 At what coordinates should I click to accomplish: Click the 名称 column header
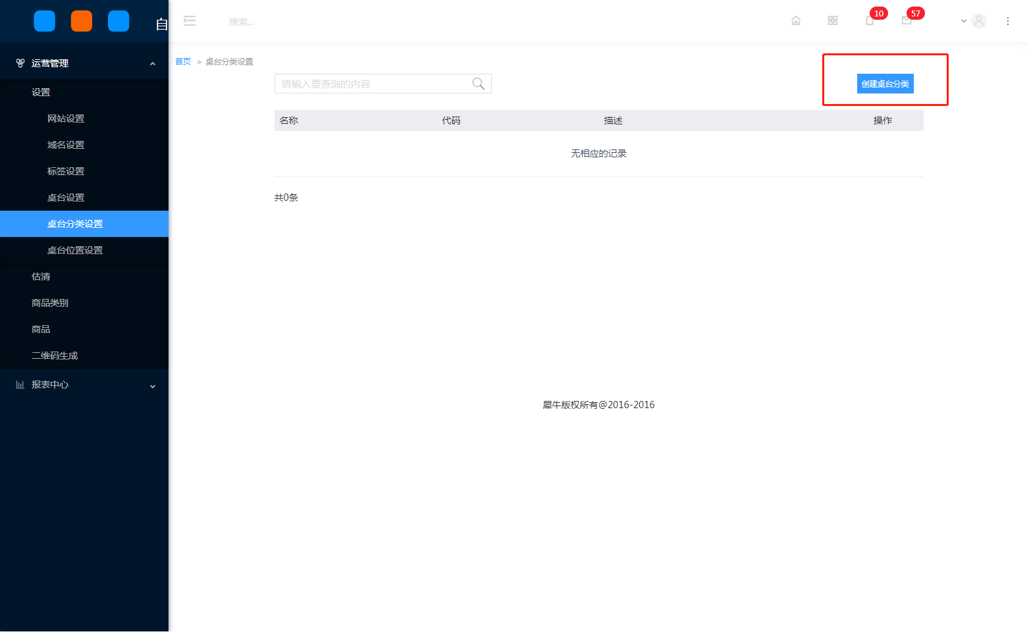tap(289, 120)
